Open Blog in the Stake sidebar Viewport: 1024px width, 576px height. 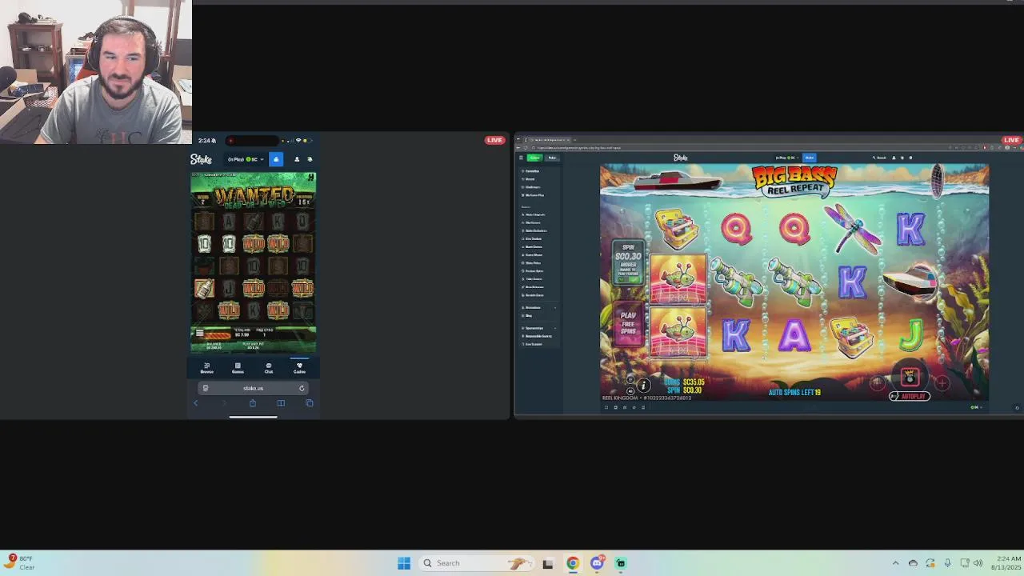click(528, 315)
